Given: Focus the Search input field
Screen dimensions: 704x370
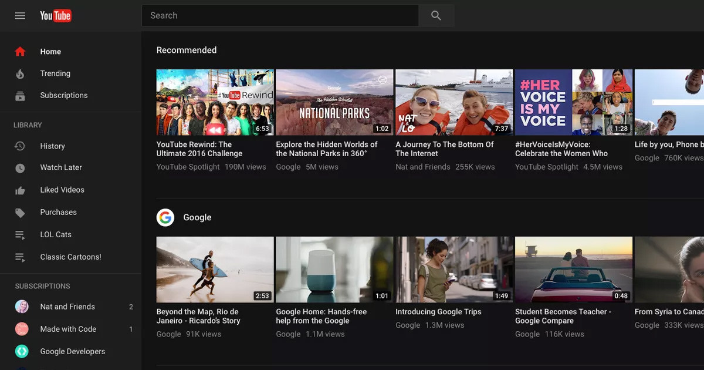Looking at the screenshot, I should pyautogui.click(x=280, y=16).
